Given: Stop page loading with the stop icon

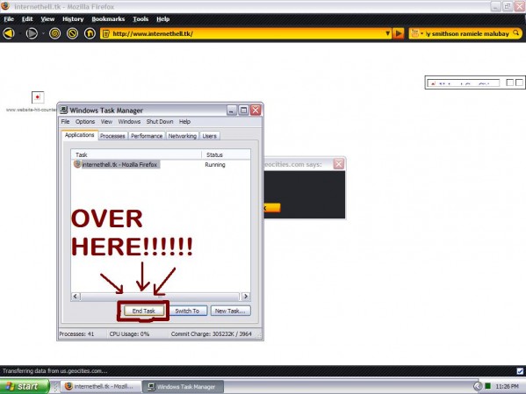Looking at the screenshot, I should [73, 33].
